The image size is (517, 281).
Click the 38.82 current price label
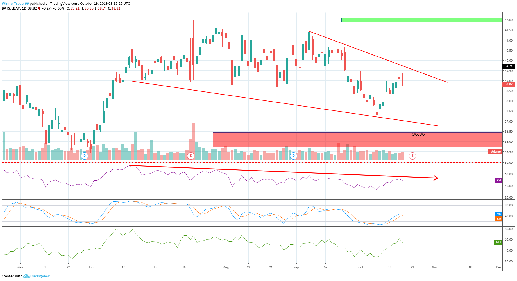509,84
